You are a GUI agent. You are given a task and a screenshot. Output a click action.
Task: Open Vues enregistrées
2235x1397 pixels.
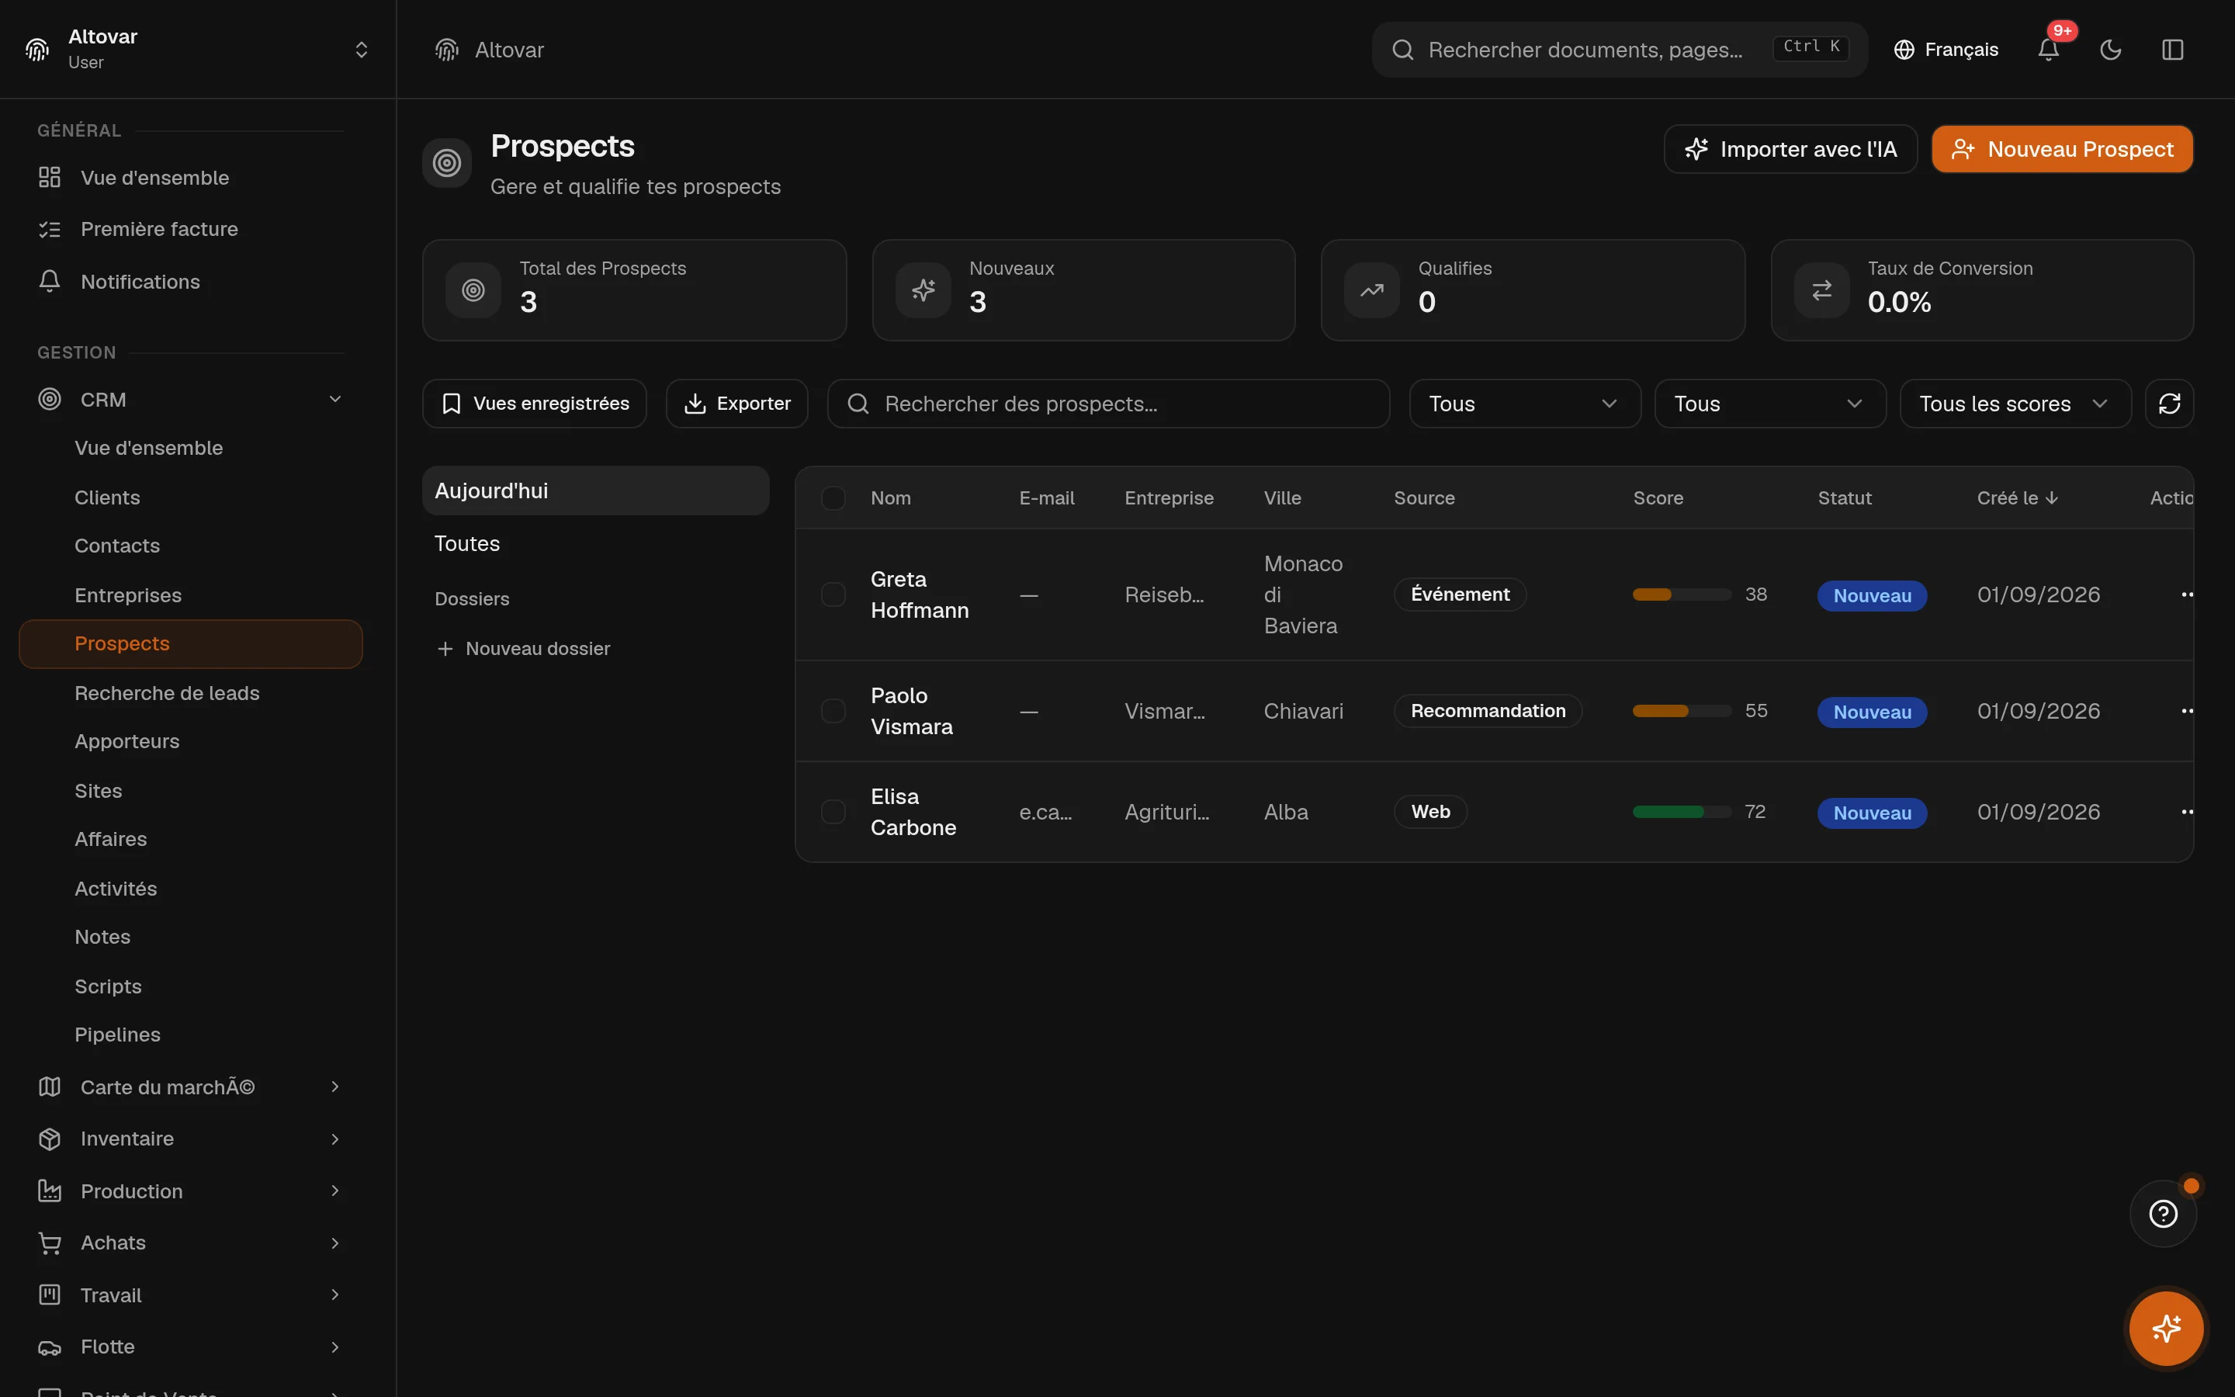coord(535,404)
